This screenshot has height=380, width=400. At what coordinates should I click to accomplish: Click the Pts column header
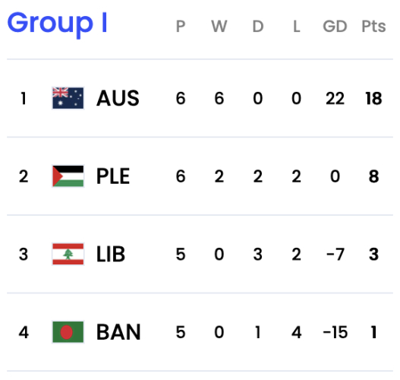pyautogui.click(x=373, y=26)
